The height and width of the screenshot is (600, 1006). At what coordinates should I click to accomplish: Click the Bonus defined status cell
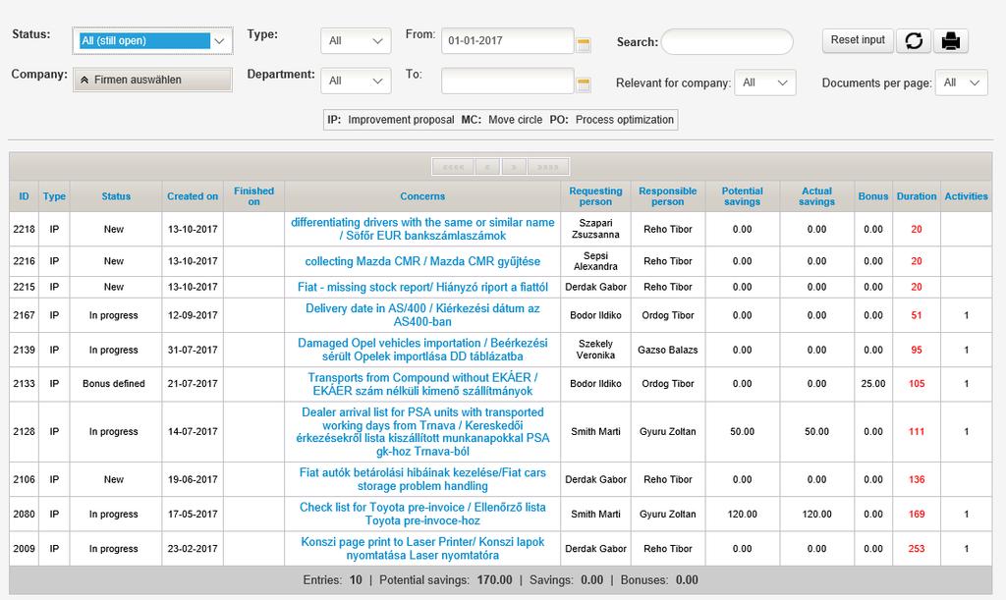[114, 383]
